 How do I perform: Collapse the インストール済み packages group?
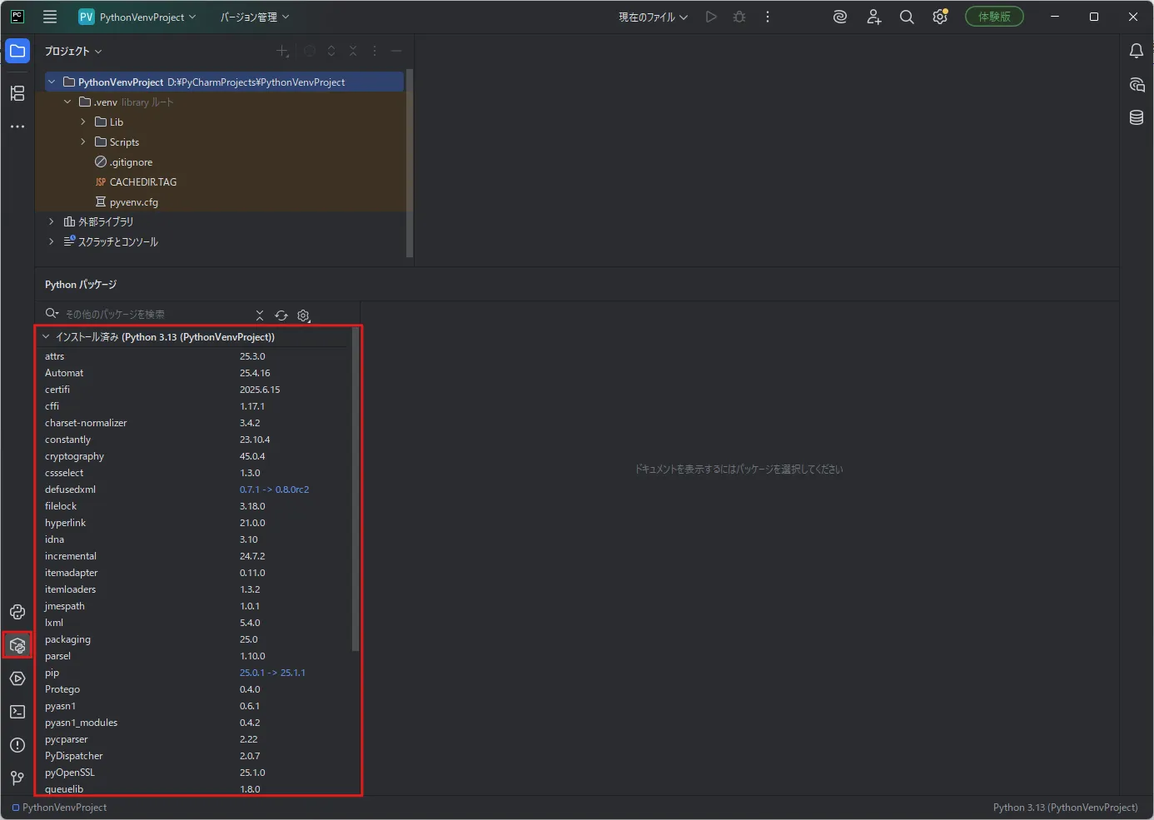[46, 336]
